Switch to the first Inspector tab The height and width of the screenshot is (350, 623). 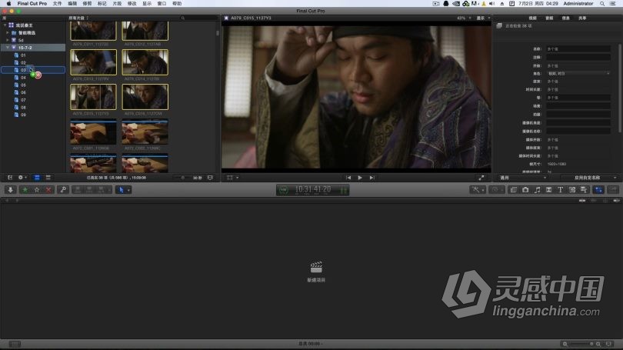(x=532, y=18)
